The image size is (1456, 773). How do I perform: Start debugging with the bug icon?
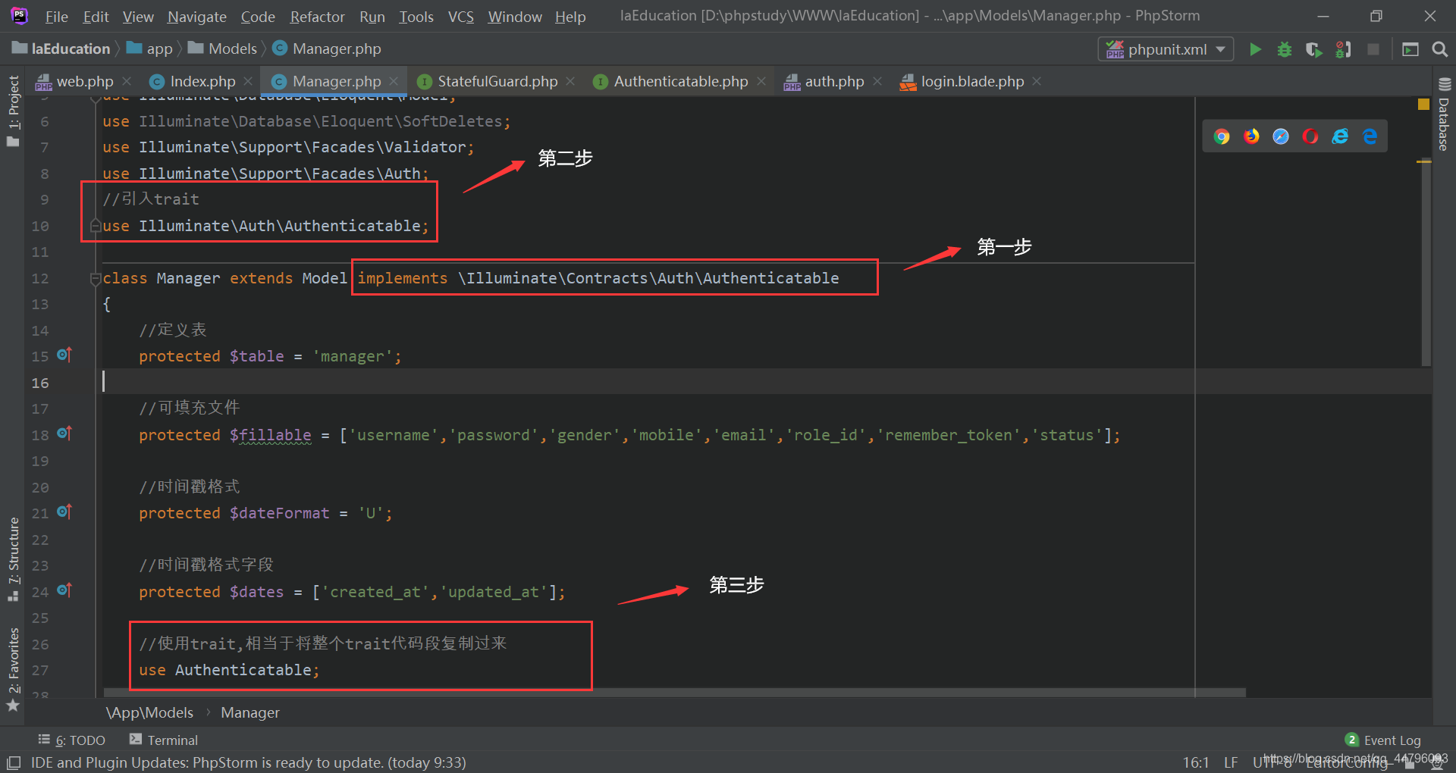point(1285,49)
